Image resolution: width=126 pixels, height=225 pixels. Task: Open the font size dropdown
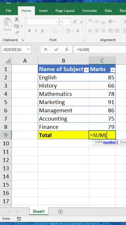coord(69,22)
